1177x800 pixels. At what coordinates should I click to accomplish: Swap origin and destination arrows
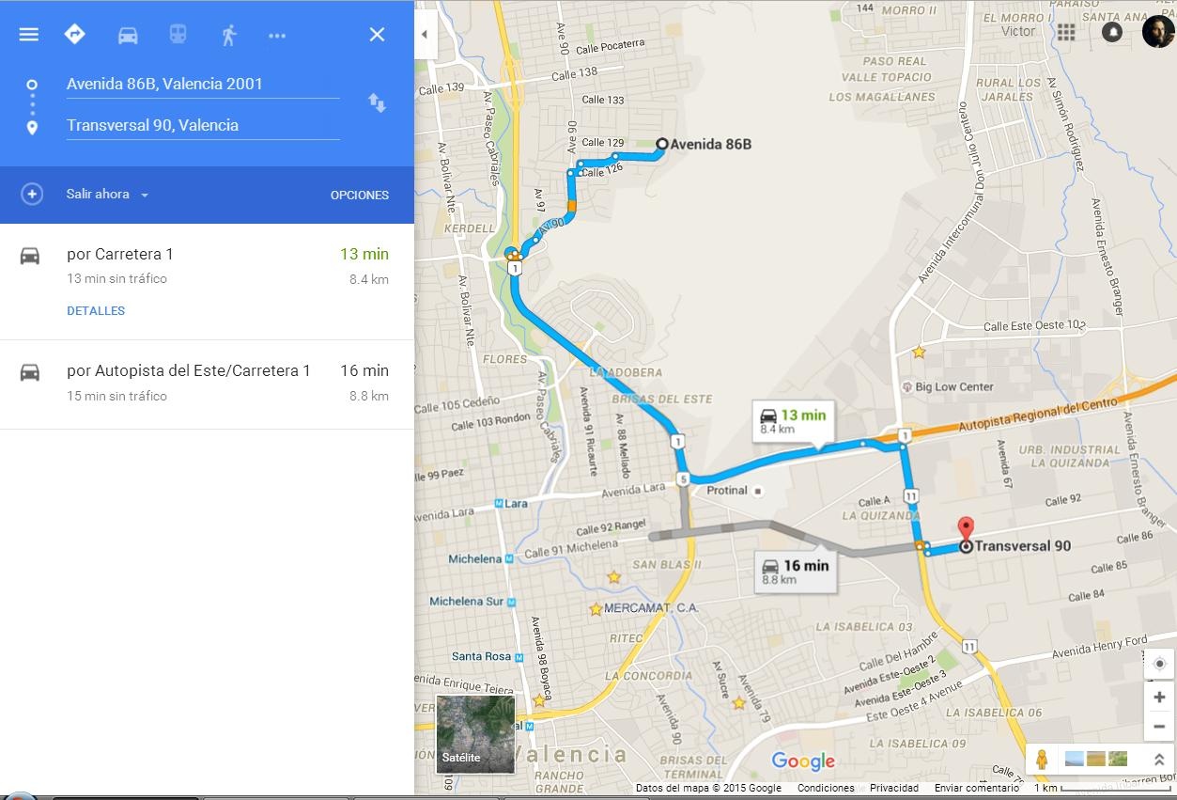click(x=377, y=103)
